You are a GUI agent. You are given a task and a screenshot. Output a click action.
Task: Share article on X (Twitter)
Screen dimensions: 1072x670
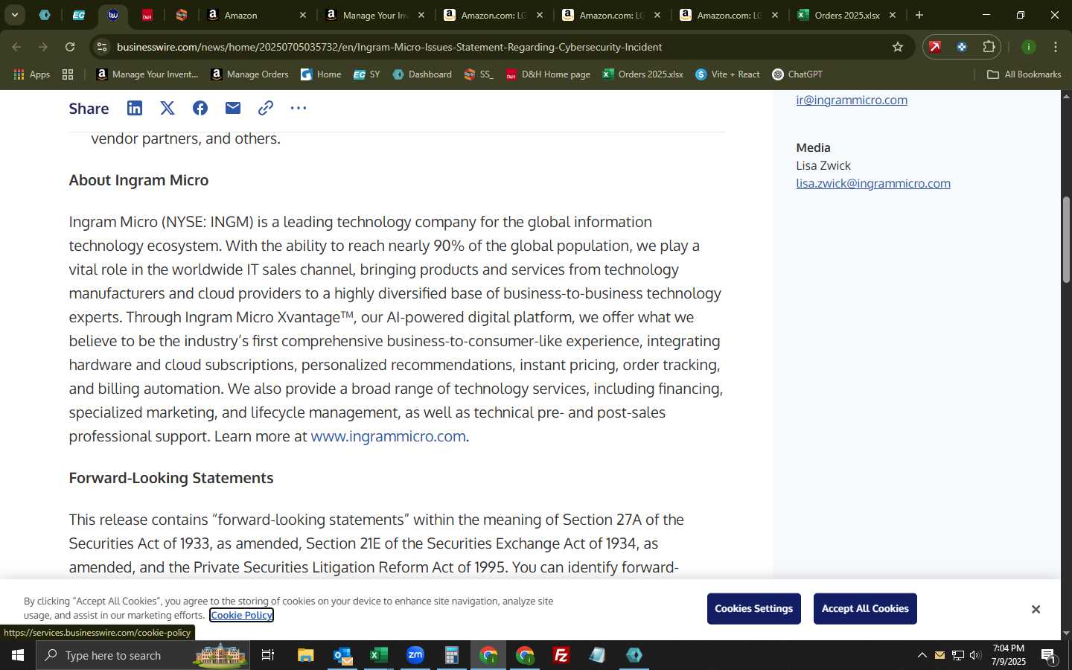tap(167, 108)
